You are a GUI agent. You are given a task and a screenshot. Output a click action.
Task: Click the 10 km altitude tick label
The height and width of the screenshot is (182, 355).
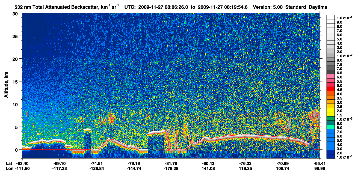[x=16, y=104]
